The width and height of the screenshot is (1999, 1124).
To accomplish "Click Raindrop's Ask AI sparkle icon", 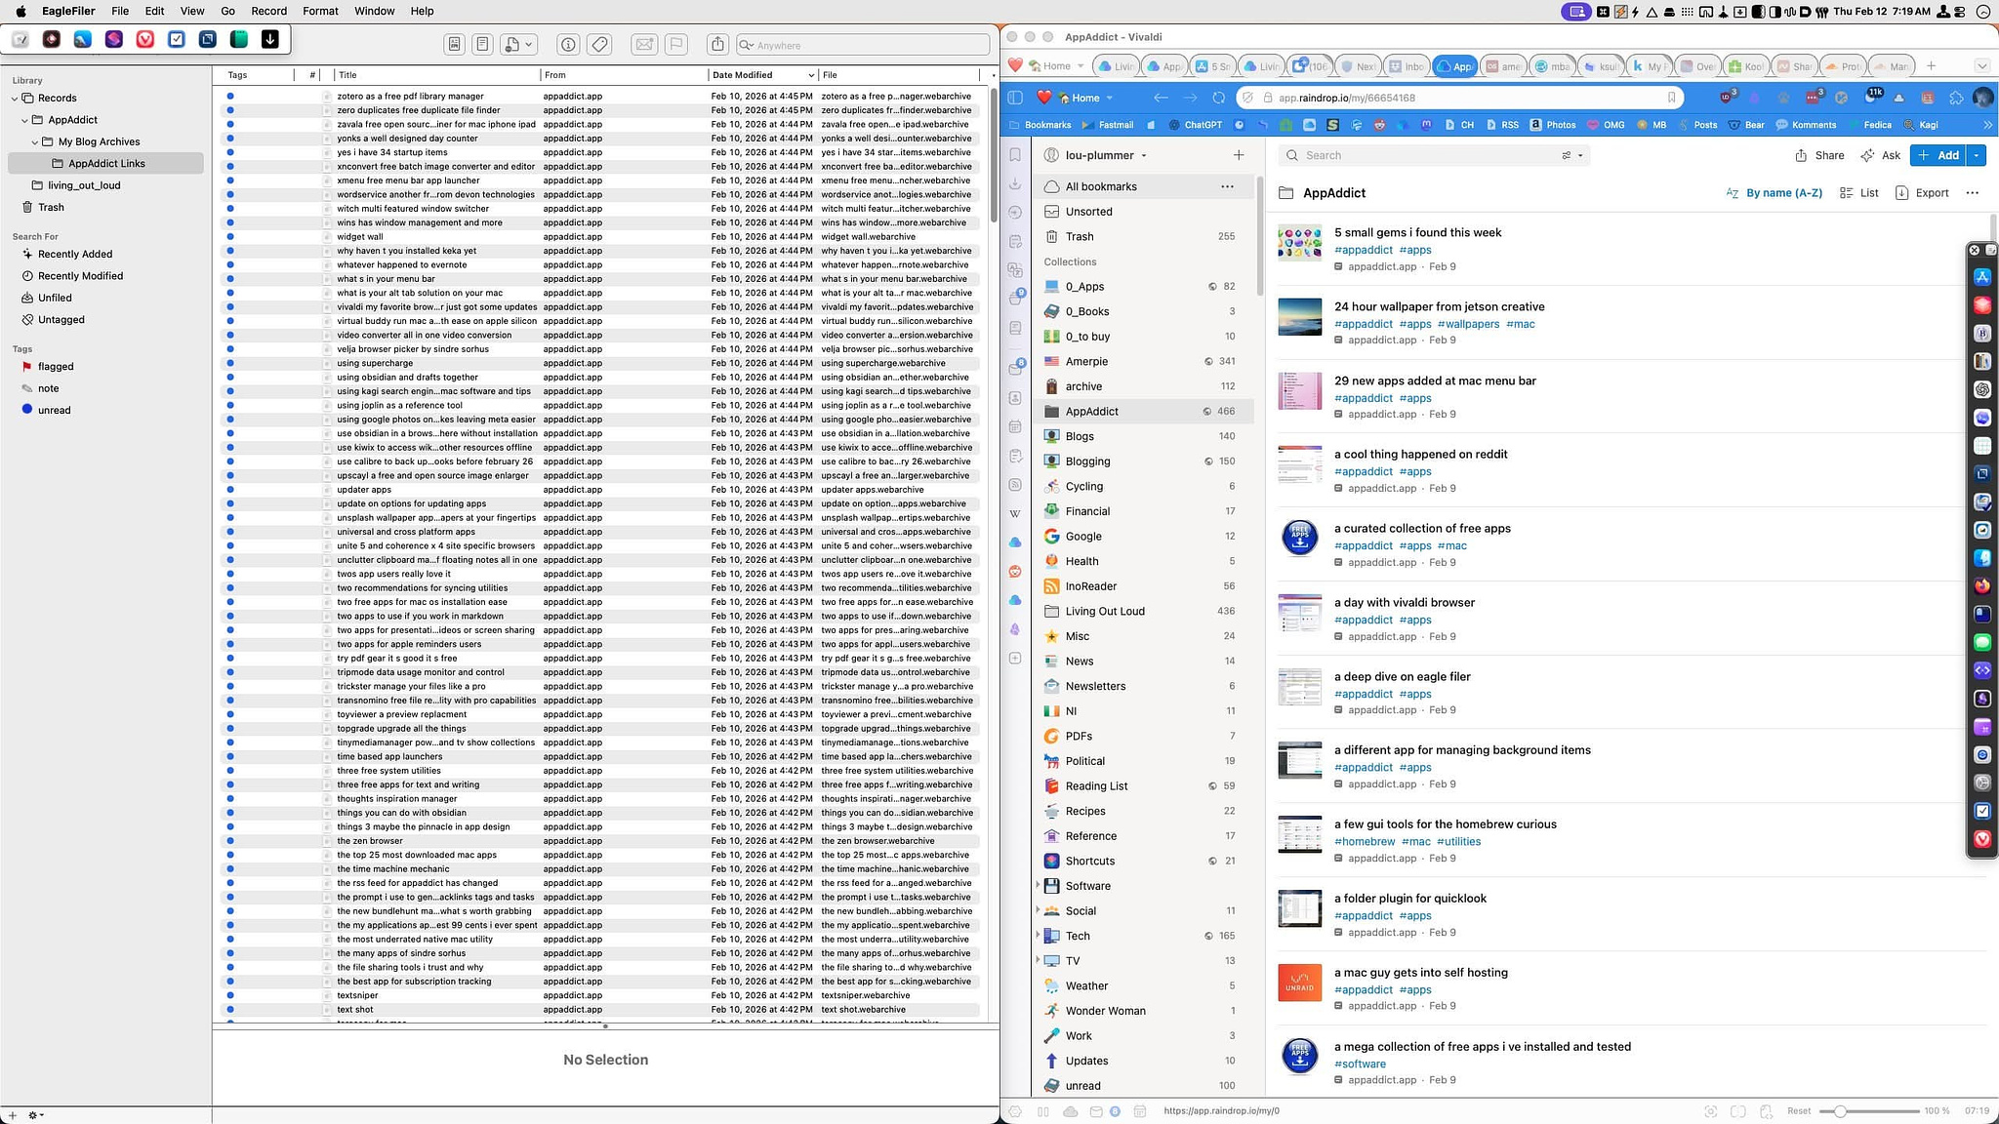I will point(1867,155).
